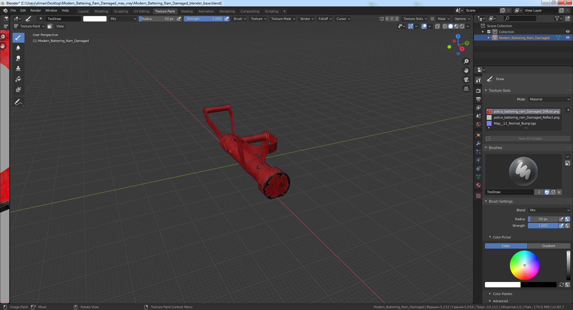Open the Render menu
The image size is (573, 310).
(36, 10)
